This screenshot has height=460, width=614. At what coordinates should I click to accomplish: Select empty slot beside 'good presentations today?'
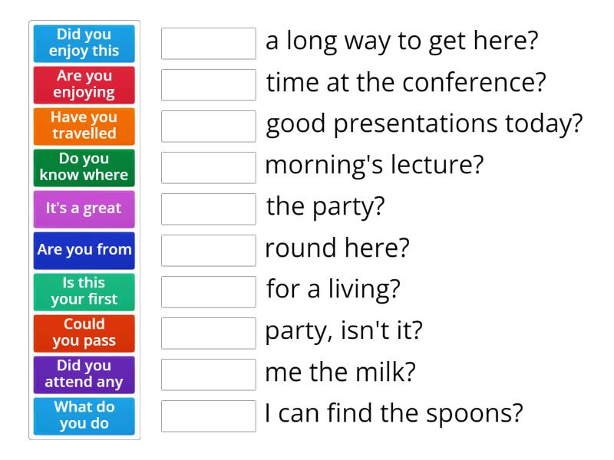(x=209, y=127)
